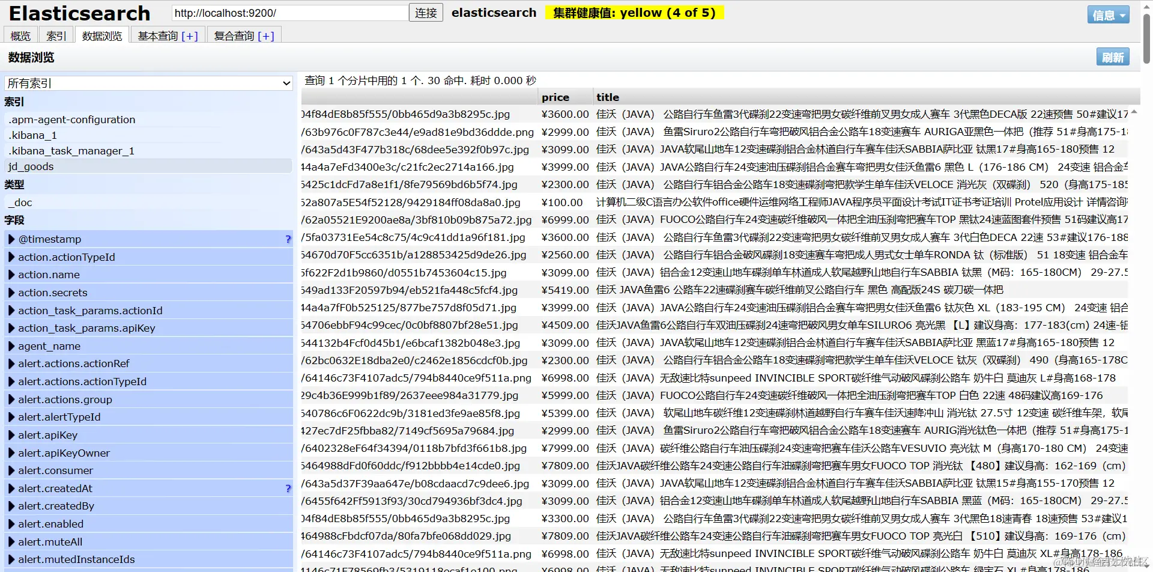Open the 基本查询 tab
1153x572 pixels.
(x=158, y=36)
